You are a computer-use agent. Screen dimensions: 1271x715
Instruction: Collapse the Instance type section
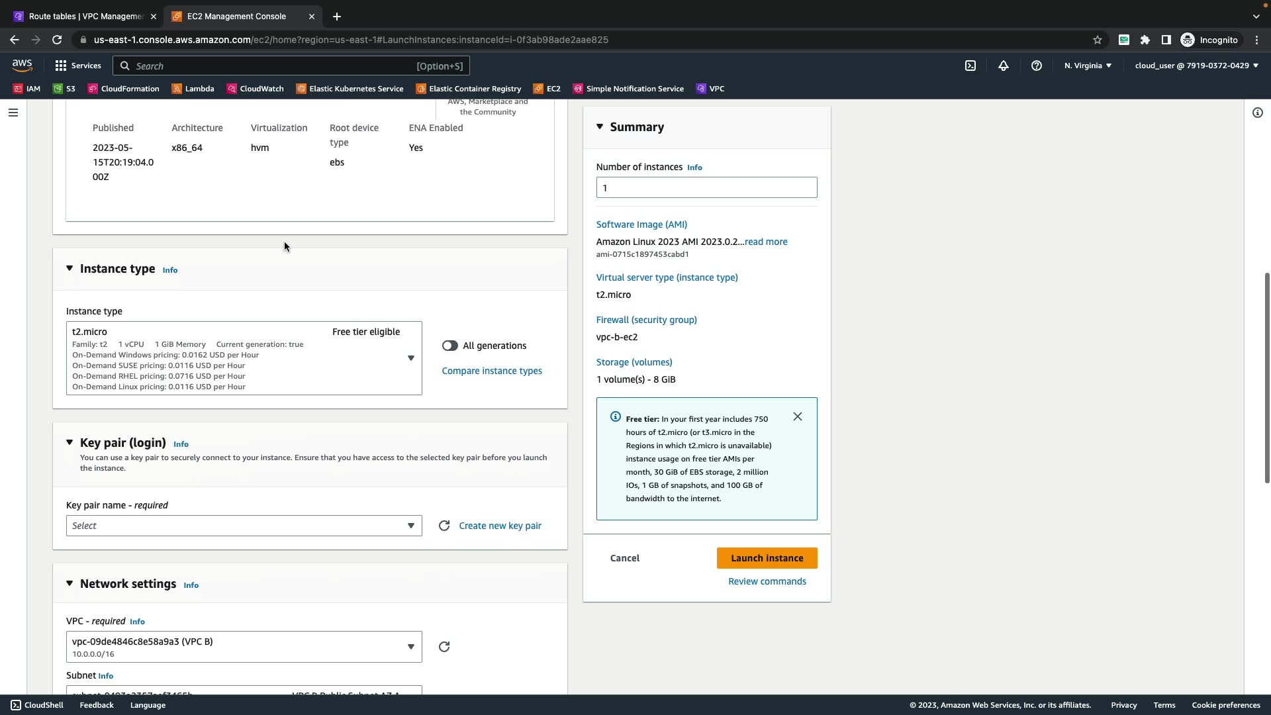point(70,269)
